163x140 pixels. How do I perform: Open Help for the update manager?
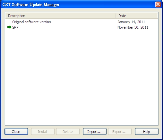(x=147, y=131)
